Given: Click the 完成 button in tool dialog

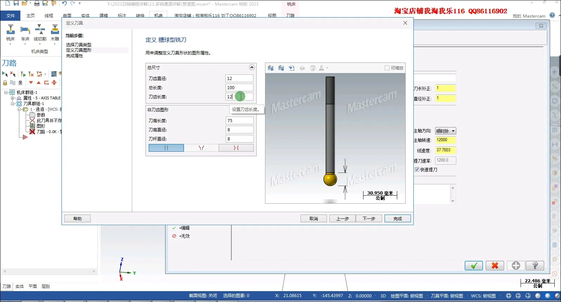Looking at the screenshot, I should pyautogui.click(x=398, y=218).
